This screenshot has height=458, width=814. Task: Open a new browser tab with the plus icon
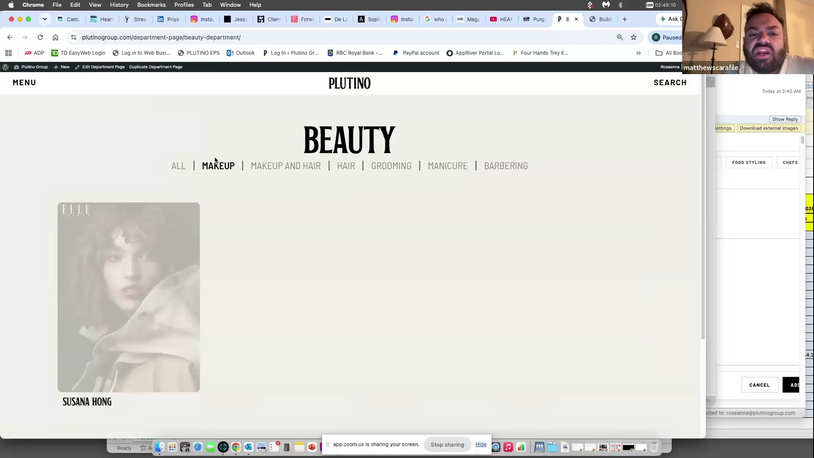pyautogui.click(x=625, y=19)
